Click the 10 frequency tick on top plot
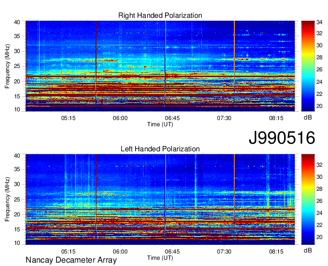Viewport: 328px width, 266px height. pyautogui.click(x=17, y=109)
